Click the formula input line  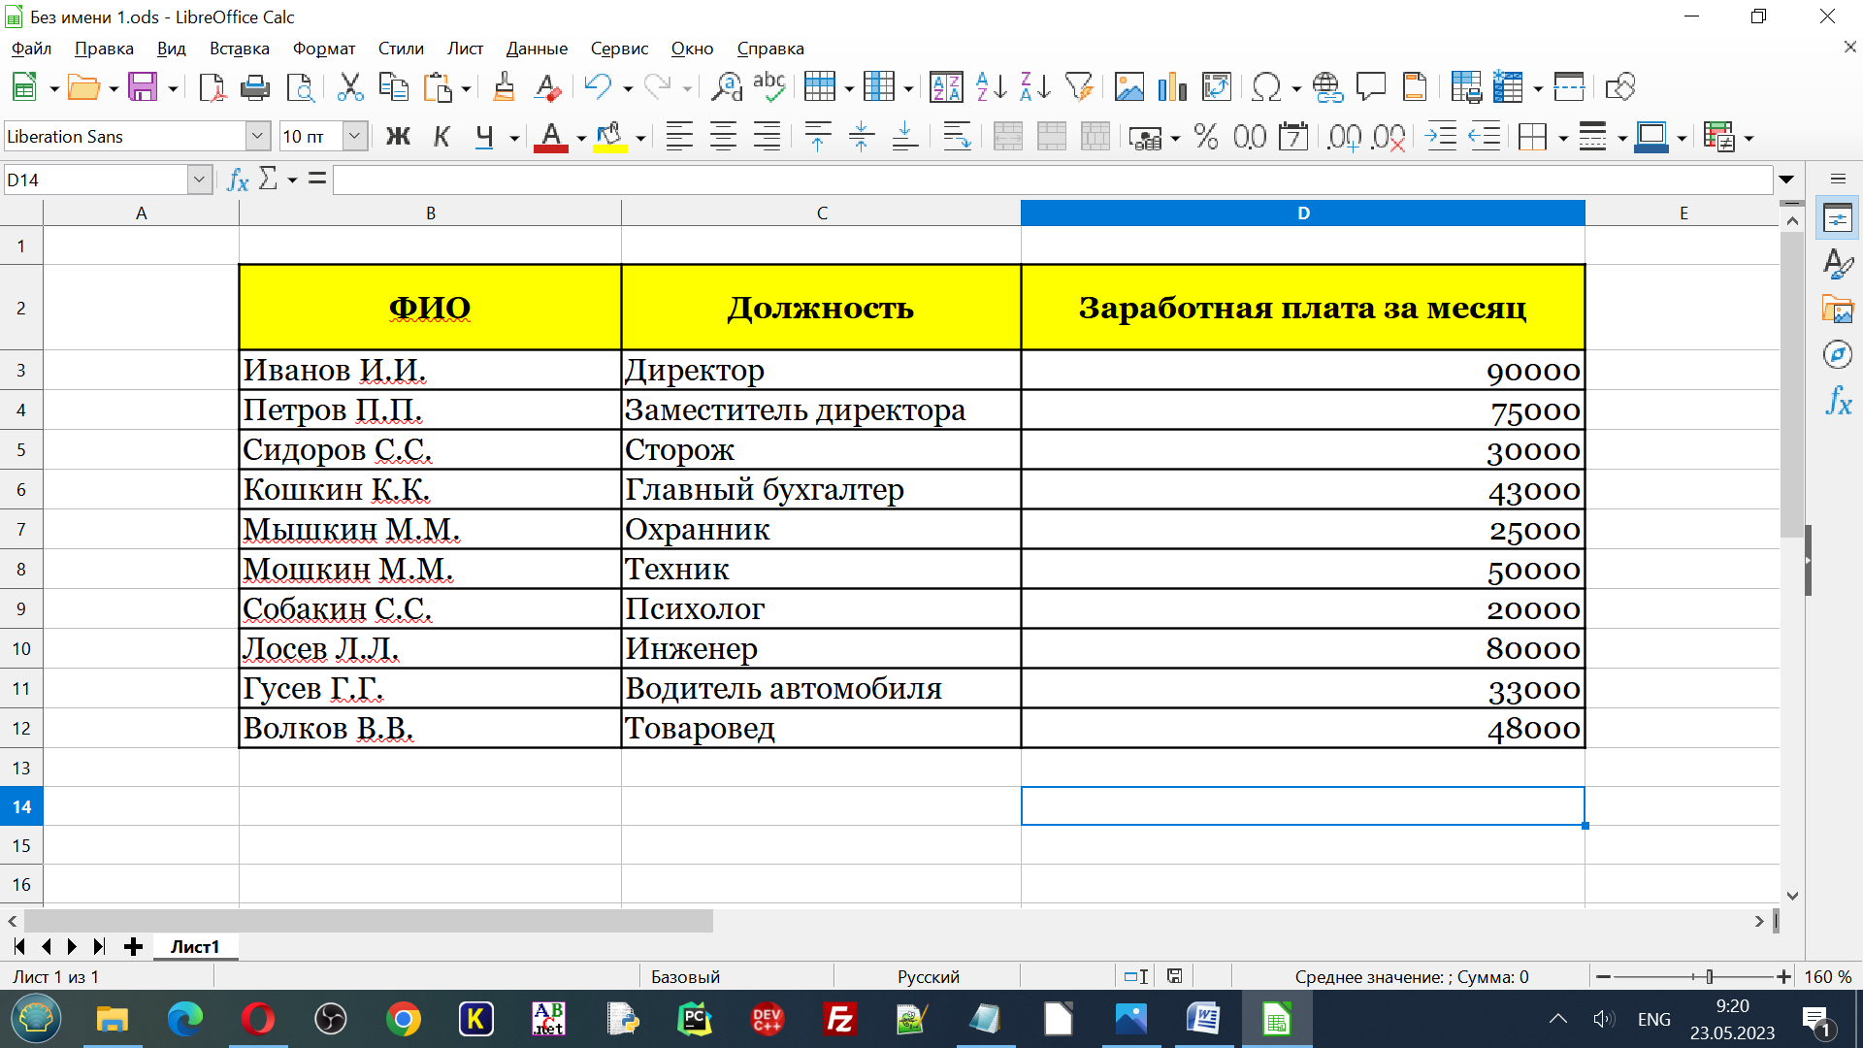(x=1048, y=180)
